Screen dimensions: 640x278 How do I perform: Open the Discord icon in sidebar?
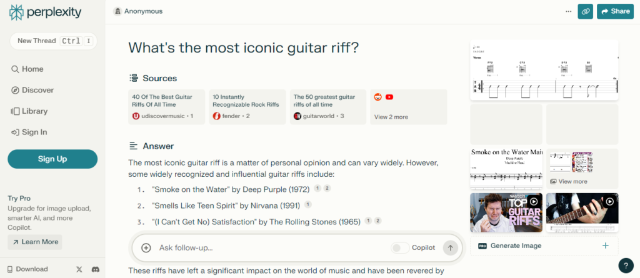96,269
